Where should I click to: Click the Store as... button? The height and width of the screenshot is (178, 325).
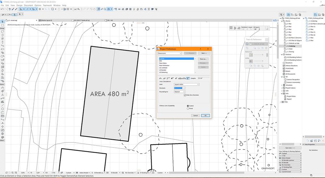pyautogui.click(x=203, y=59)
